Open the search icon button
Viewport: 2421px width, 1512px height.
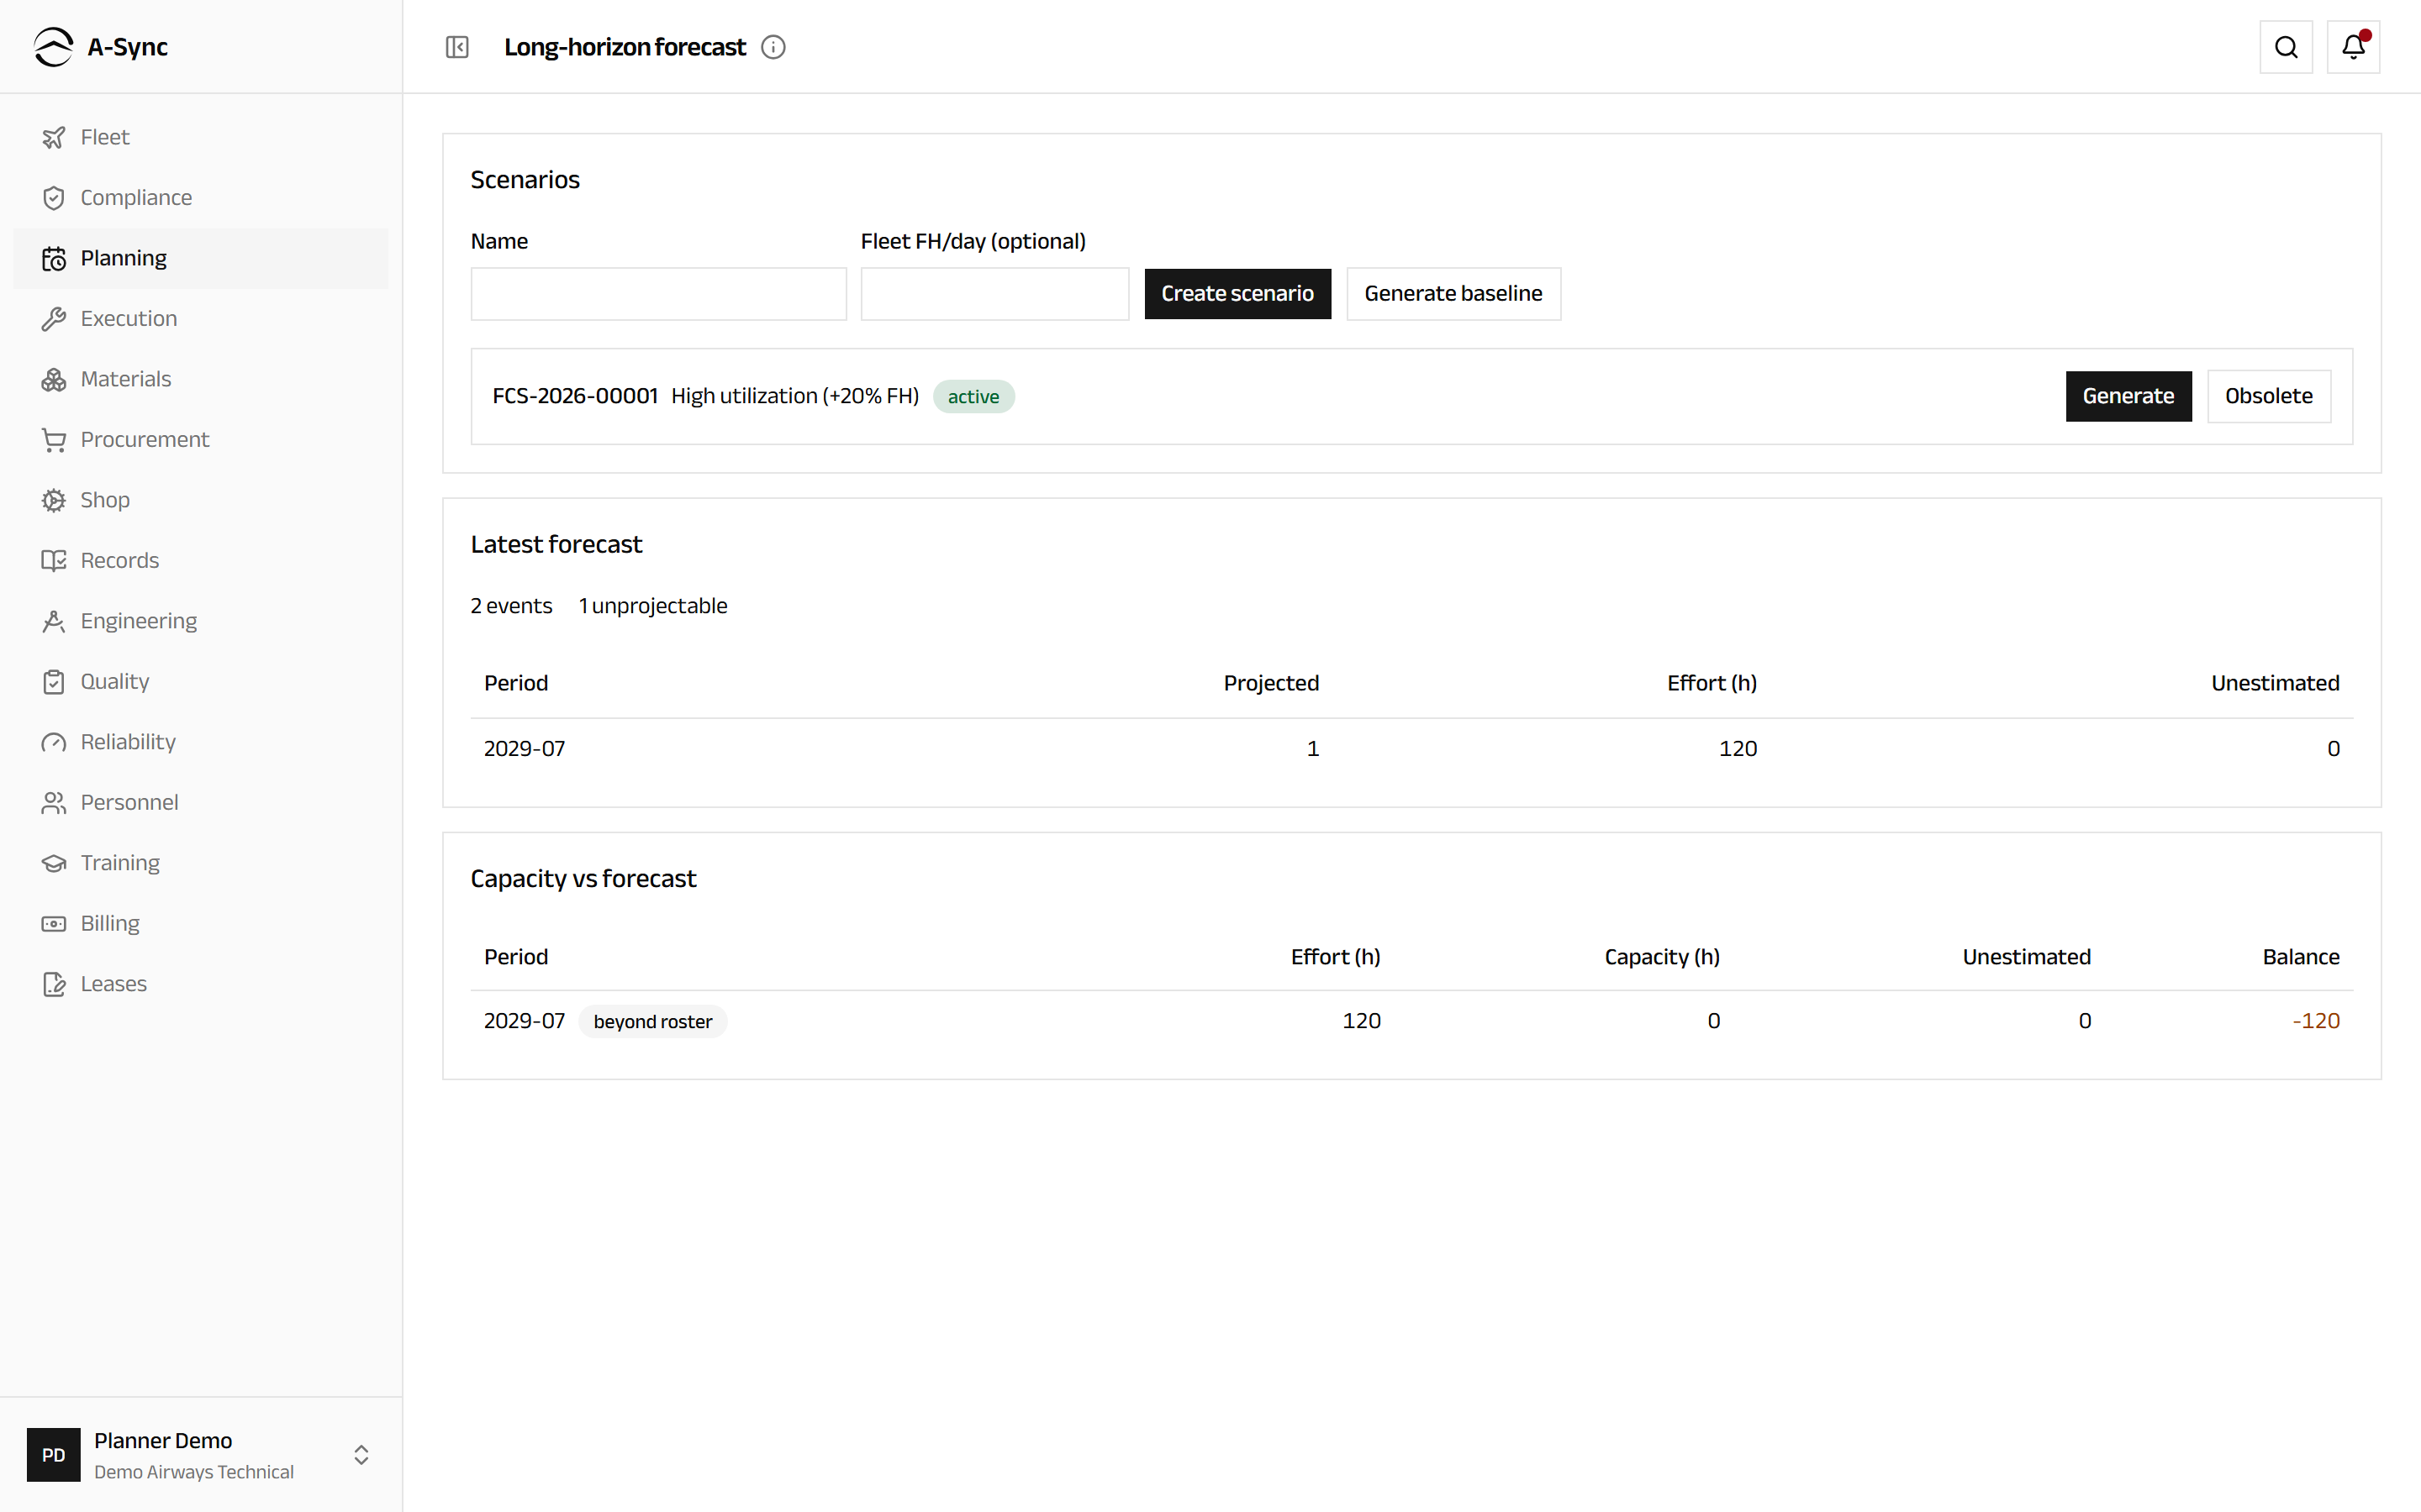tap(2286, 47)
